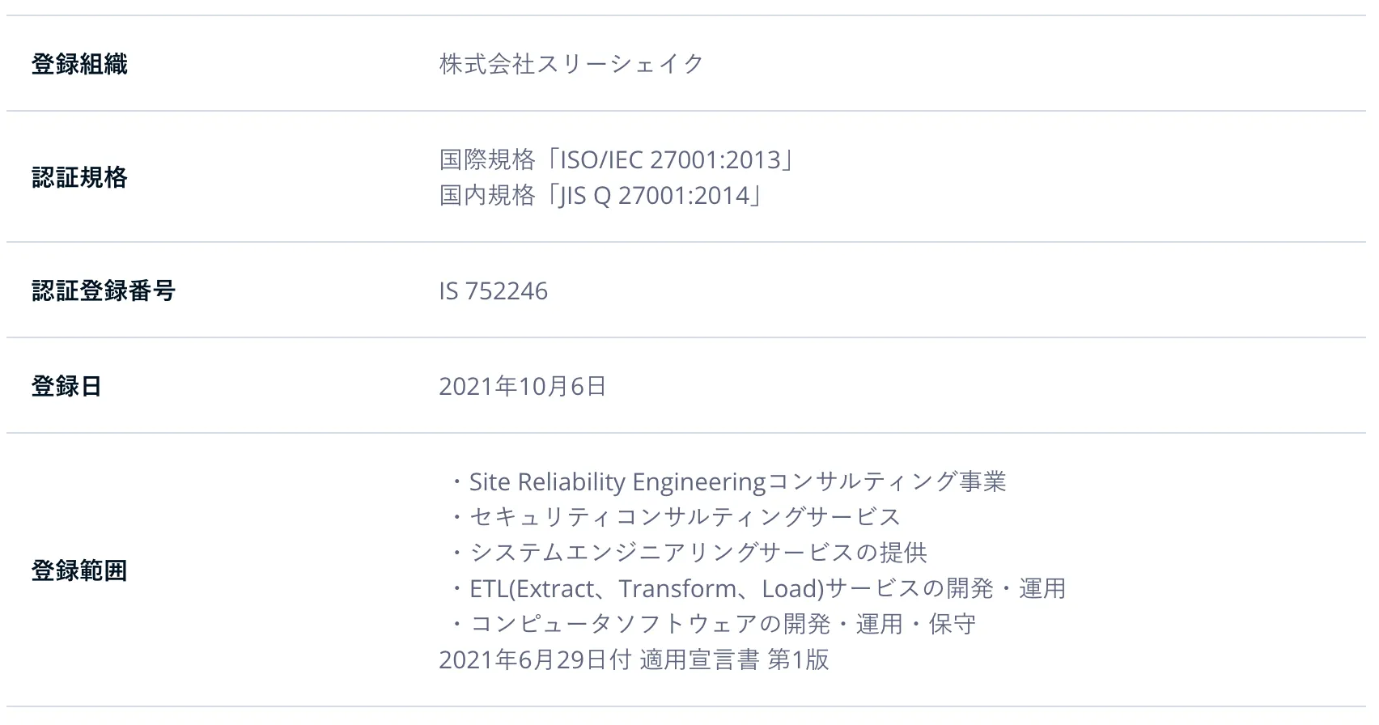The height and width of the screenshot is (725, 1379).
Task: Select the registration number IS 752246
Action: coord(493,290)
